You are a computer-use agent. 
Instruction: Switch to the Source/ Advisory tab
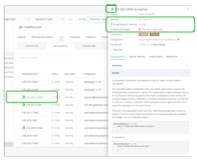tap(137, 57)
